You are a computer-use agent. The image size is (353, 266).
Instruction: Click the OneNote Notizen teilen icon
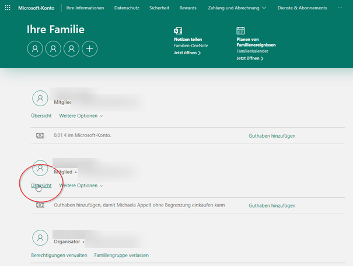pyautogui.click(x=178, y=30)
